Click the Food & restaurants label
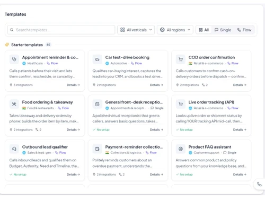265x199 pixels. coord(40,108)
